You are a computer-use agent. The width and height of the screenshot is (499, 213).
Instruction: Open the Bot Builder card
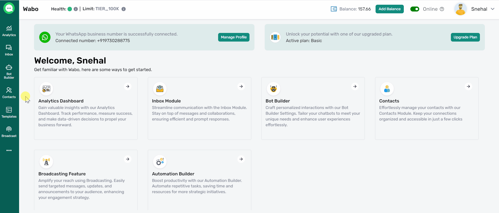click(313, 108)
